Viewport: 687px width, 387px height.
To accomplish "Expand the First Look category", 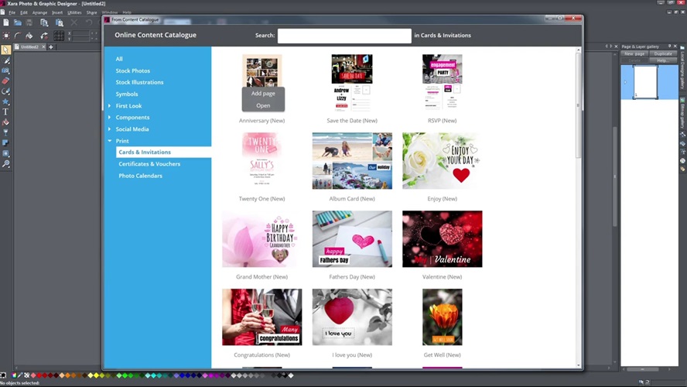I will (110, 106).
